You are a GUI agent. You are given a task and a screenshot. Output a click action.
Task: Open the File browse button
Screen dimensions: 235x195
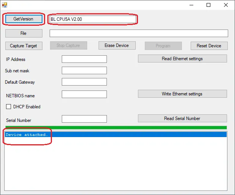[23, 33]
